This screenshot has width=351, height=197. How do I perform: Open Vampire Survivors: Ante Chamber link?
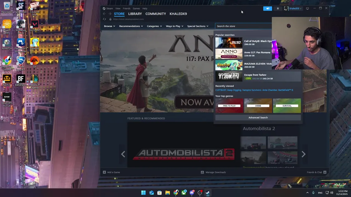coord(260,90)
